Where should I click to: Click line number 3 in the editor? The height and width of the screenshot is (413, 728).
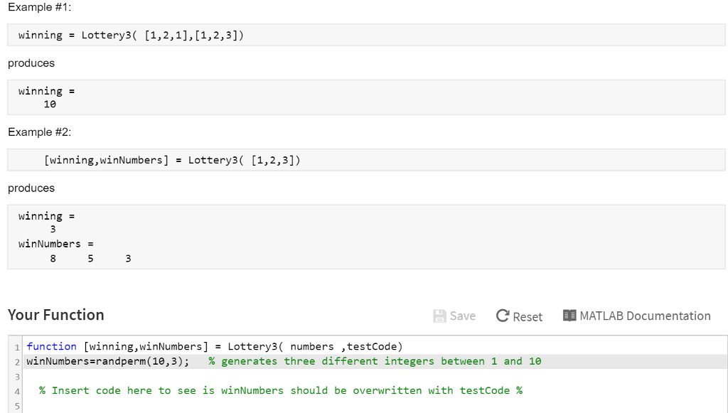pyautogui.click(x=16, y=377)
